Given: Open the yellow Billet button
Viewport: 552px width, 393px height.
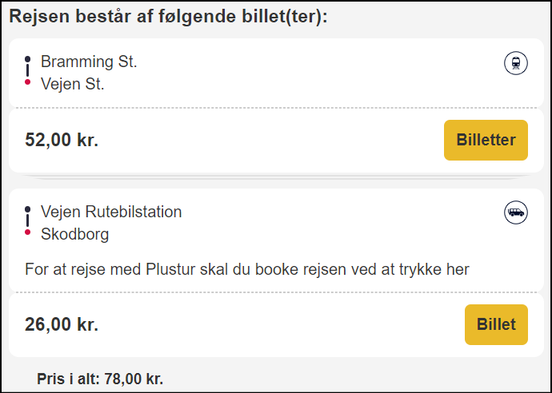Looking at the screenshot, I should [496, 324].
